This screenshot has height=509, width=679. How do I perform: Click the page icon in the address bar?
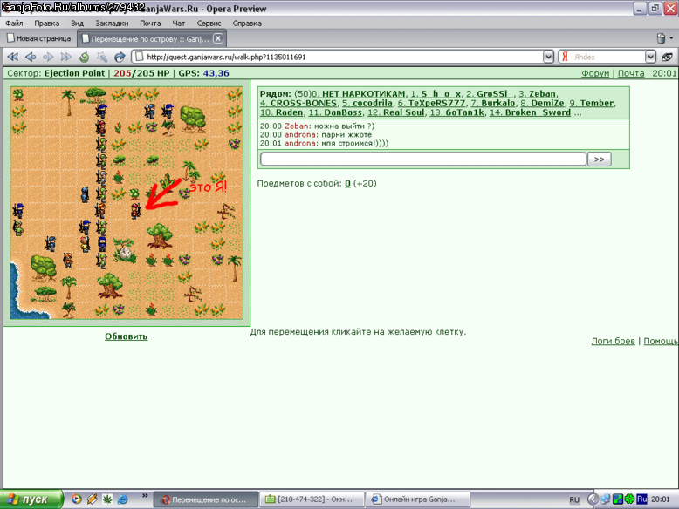[139, 57]
